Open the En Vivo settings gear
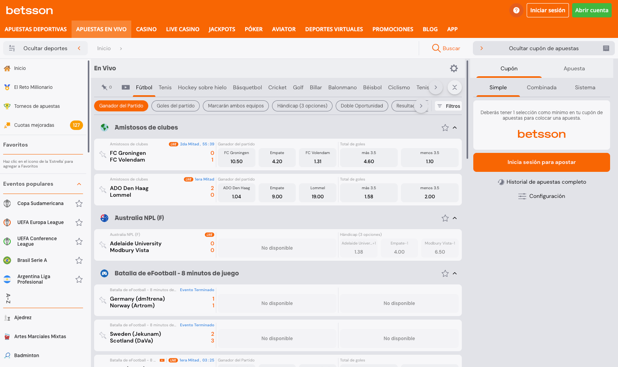 point(454,68)
